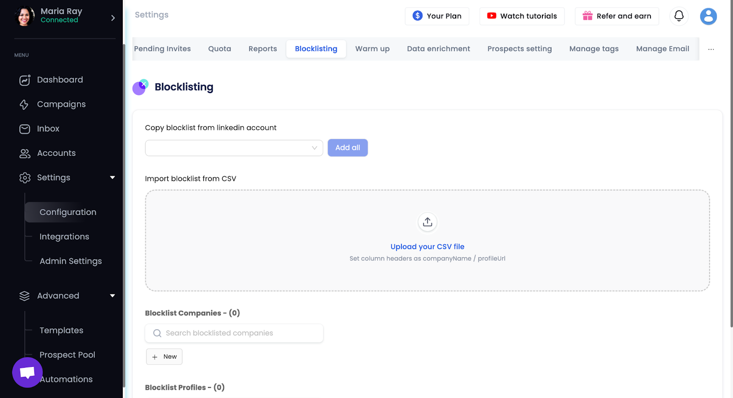Click the user profile avatar icon
The height and width of the screenshot is (398, 733).
tap(708, 16)
